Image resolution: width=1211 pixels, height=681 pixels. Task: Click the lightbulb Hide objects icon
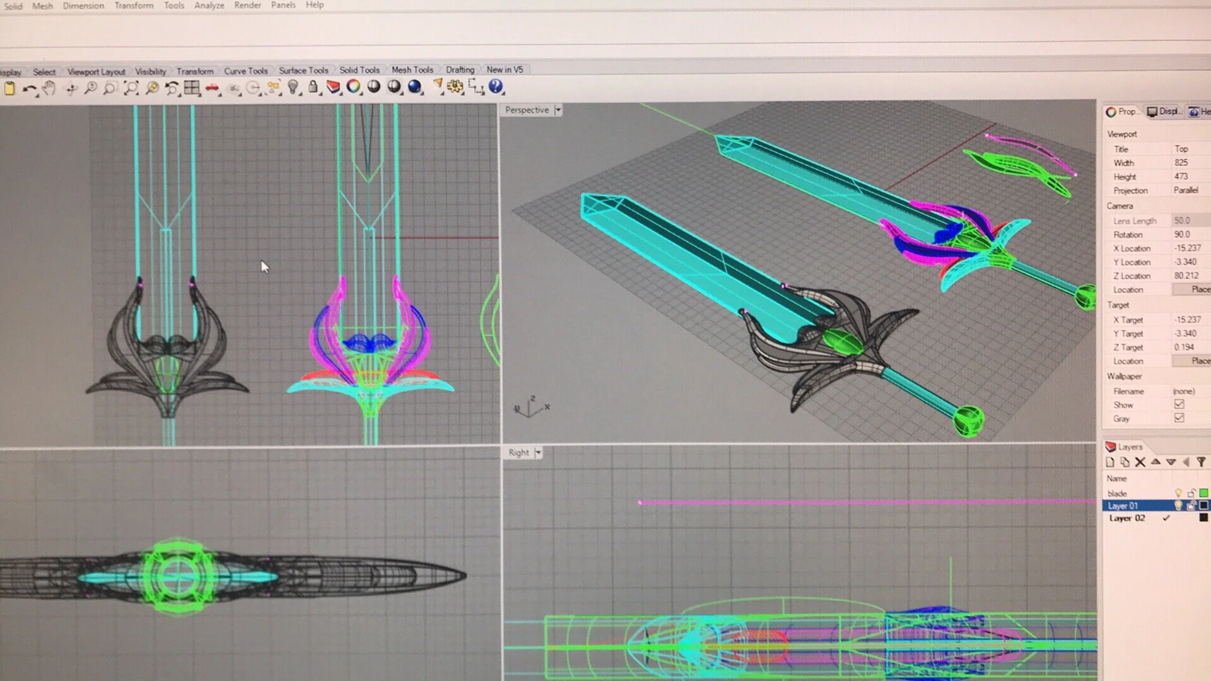point(293,88)
